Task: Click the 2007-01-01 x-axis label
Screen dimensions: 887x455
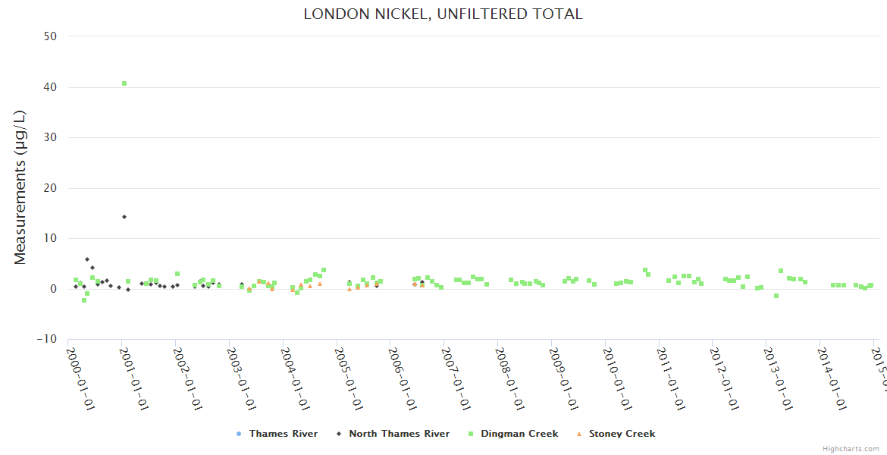Action: click(456, 378)
